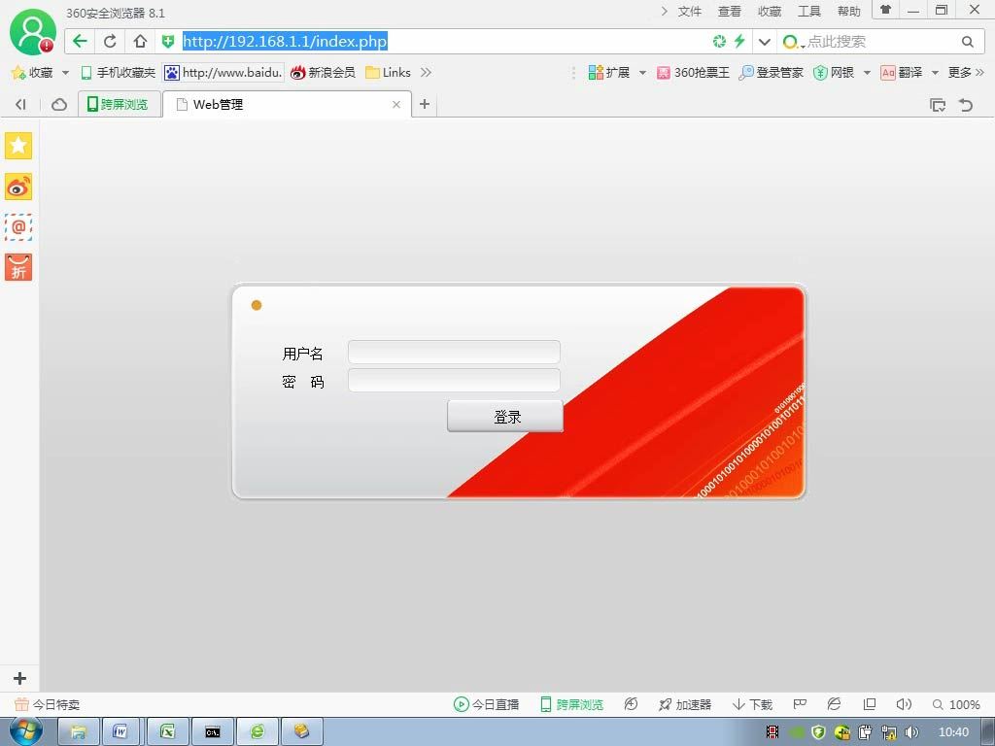Show 更多 extensions

click(x=966, y=72)
